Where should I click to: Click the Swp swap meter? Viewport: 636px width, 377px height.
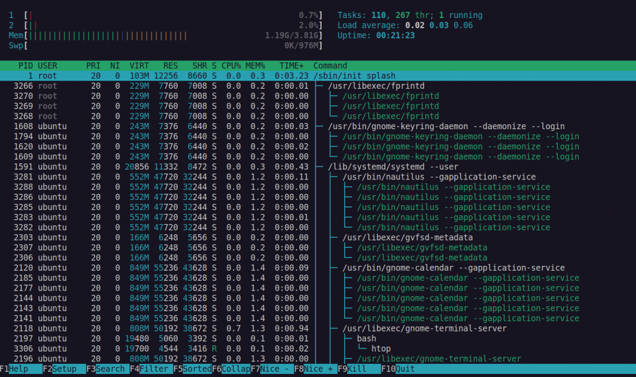click(x=165, y=46)
